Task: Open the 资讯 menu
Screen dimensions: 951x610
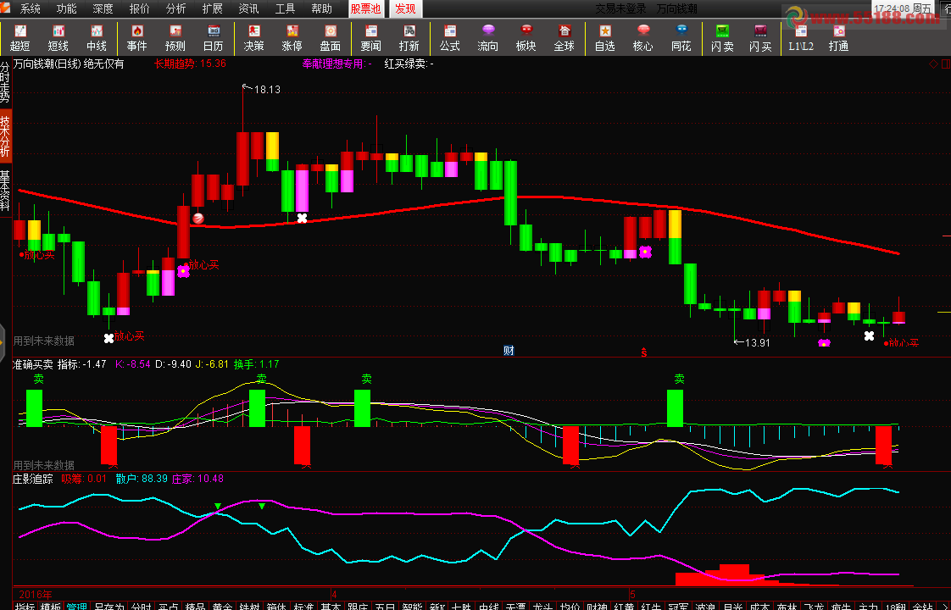Action: point(248,8)
